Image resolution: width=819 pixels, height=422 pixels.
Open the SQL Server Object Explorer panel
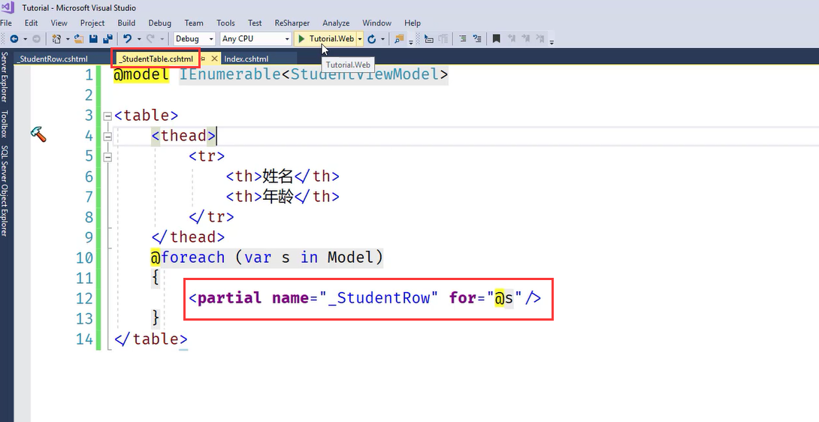pos(5,191)
